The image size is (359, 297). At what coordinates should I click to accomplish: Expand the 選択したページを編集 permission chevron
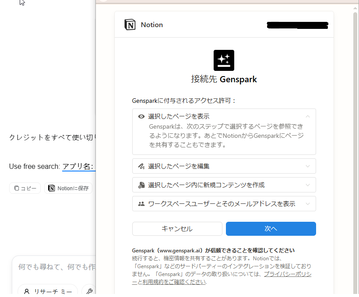pyautogui.click(x=308, y=166)
